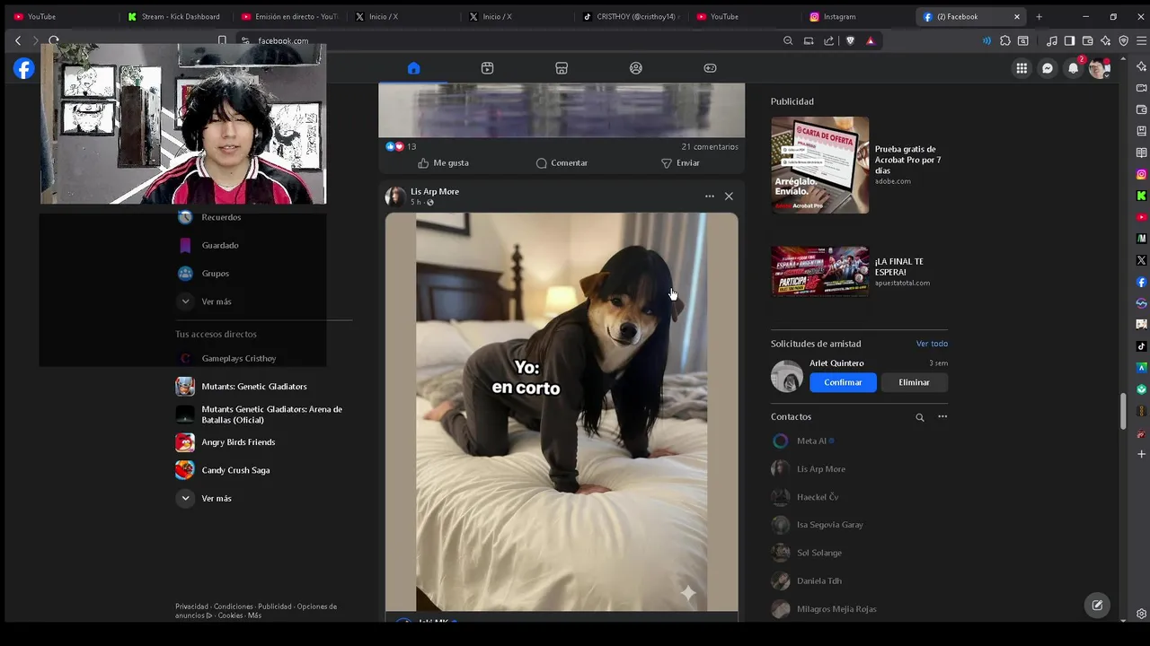The height and width of the screenshot is (646, 1150).
Task: Open Ver todo friend requests link
Action: 932,344
